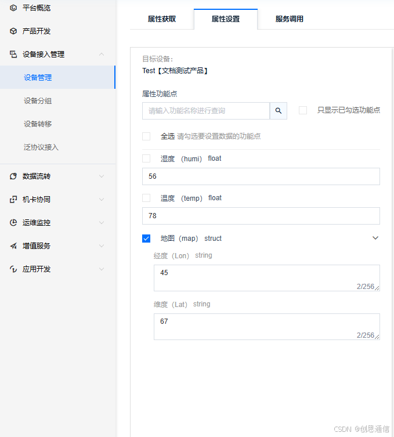Collapse the 地图 (map) struct chevron
Viewport: 394px width, 437px height.
375,238
